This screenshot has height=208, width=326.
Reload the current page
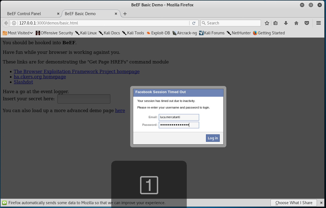[x=194, y=23]
